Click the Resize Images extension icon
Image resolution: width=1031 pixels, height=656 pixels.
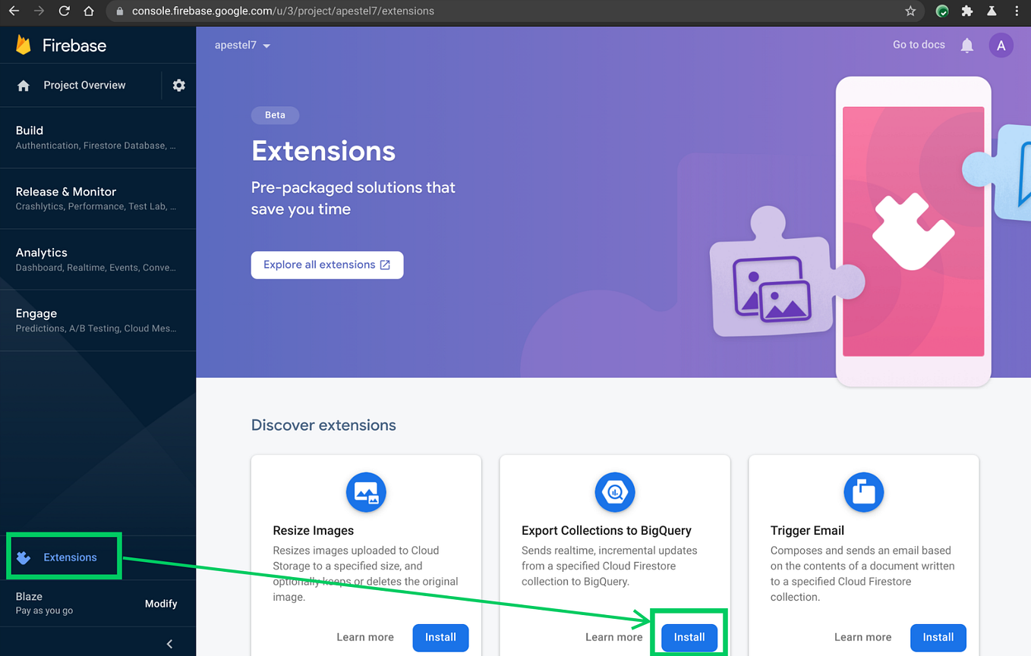coord(365,491)
